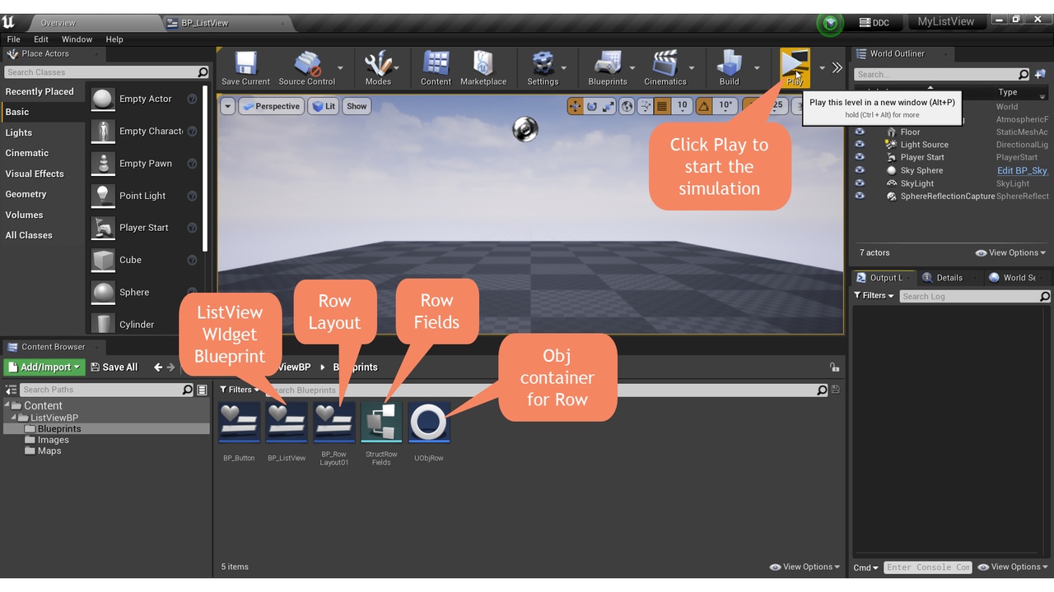Select the translate gizmo tool in viewport
This screenshot has width=1054, height=592.
575,106
